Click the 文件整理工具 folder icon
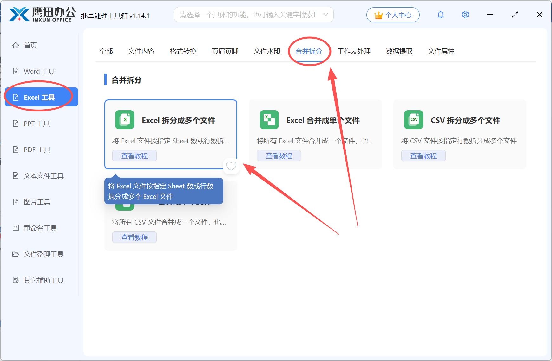 16,254
